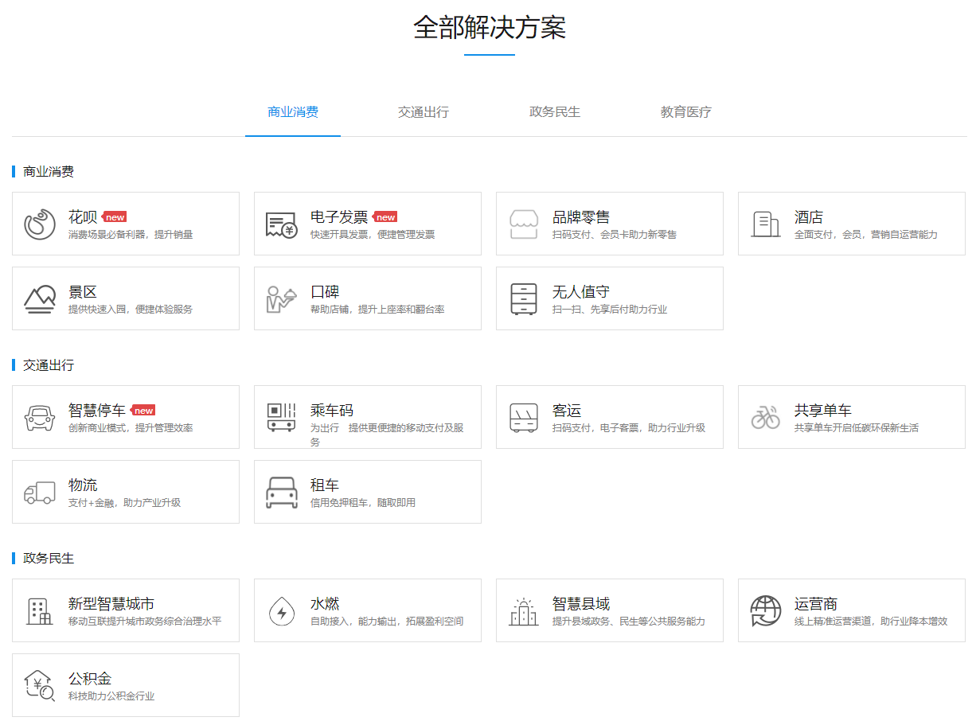
Task: Open the 水燃 solution title
Action: (x=325, y=604)
